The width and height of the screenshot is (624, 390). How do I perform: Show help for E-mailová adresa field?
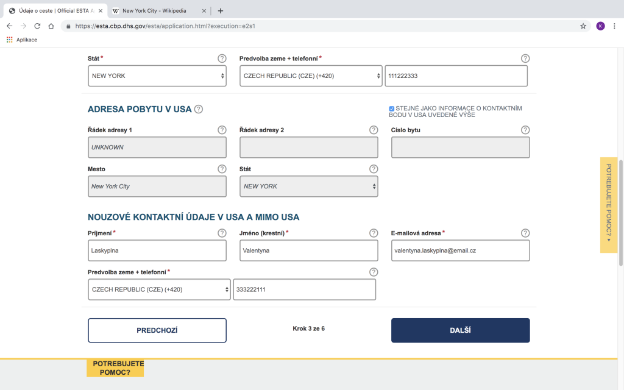tap(525, 233)
